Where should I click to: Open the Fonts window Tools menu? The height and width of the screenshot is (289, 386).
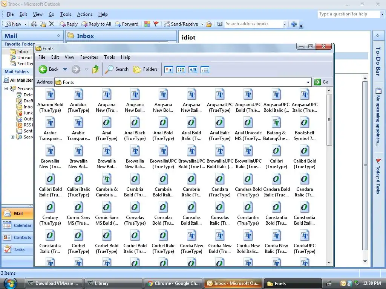(x=109, y=57)
